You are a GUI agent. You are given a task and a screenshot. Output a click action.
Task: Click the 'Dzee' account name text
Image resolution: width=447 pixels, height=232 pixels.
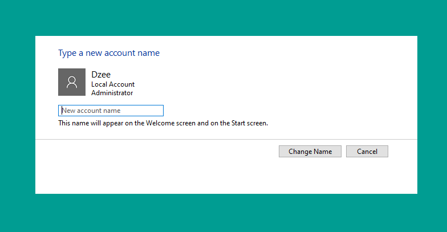101,74
